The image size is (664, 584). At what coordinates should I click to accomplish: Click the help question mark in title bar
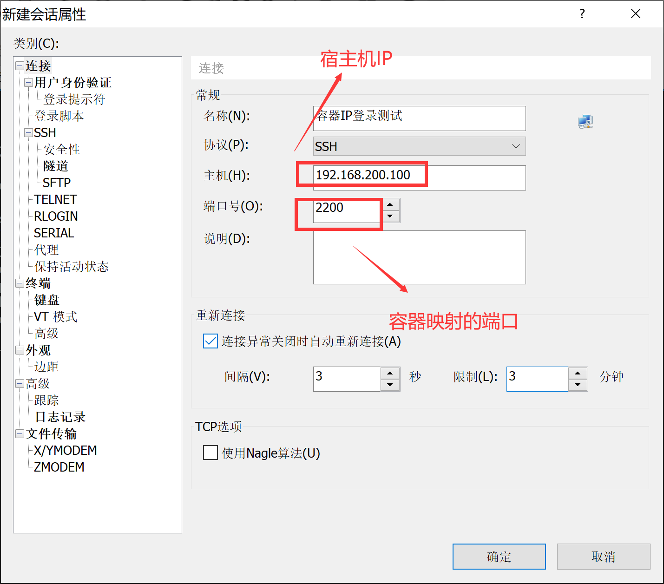tap(582, 14)
